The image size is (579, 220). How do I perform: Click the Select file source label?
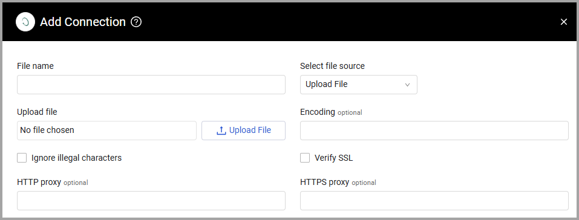tap(332, 66)
